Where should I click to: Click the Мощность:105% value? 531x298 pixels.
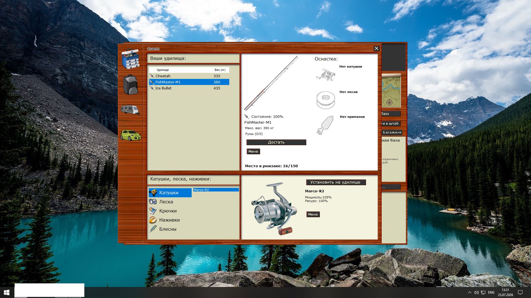pyautogui.click(x=318, y=197)
